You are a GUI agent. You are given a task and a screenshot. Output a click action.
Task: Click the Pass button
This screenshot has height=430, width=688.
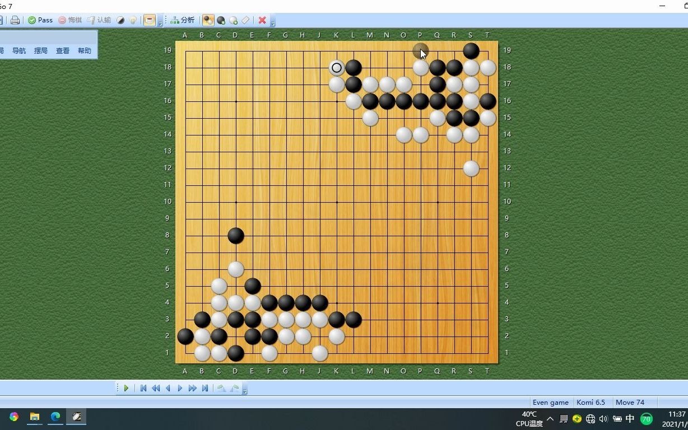click(x=40, y=20)
